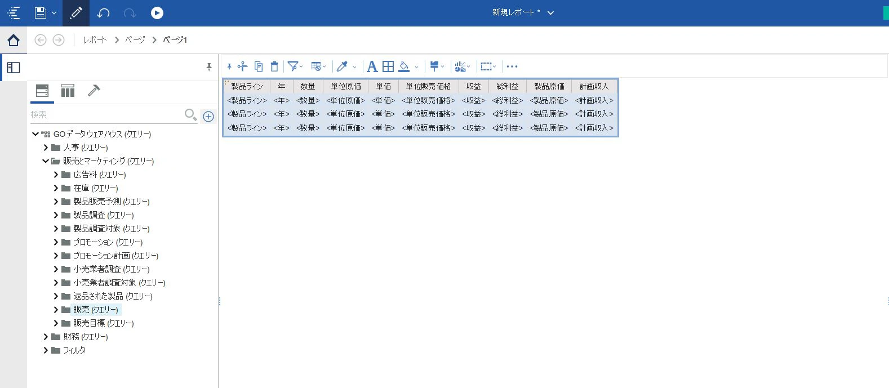
Task: Pick up style with the eyedropper
Action: pyautogui.click(x=342, y=66)
